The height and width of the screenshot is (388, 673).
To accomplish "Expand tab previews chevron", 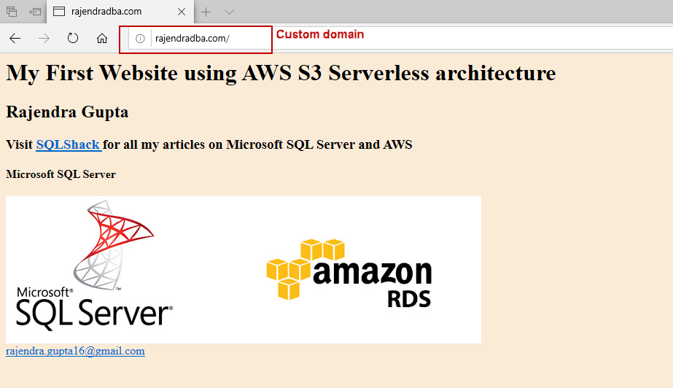I will [229, 12].
